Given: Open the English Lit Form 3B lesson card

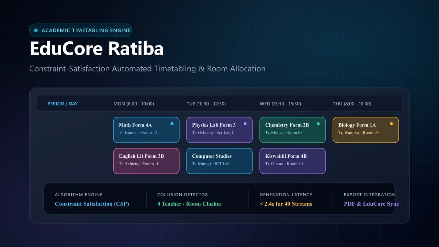Looking at the screenshot, I should click(146, 161).
